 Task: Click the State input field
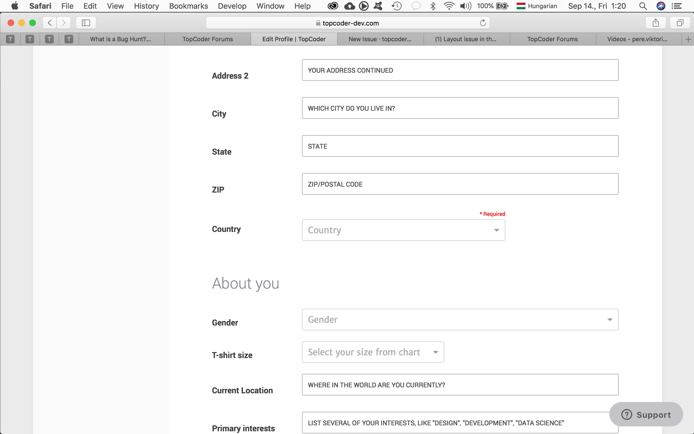[460, 146]
